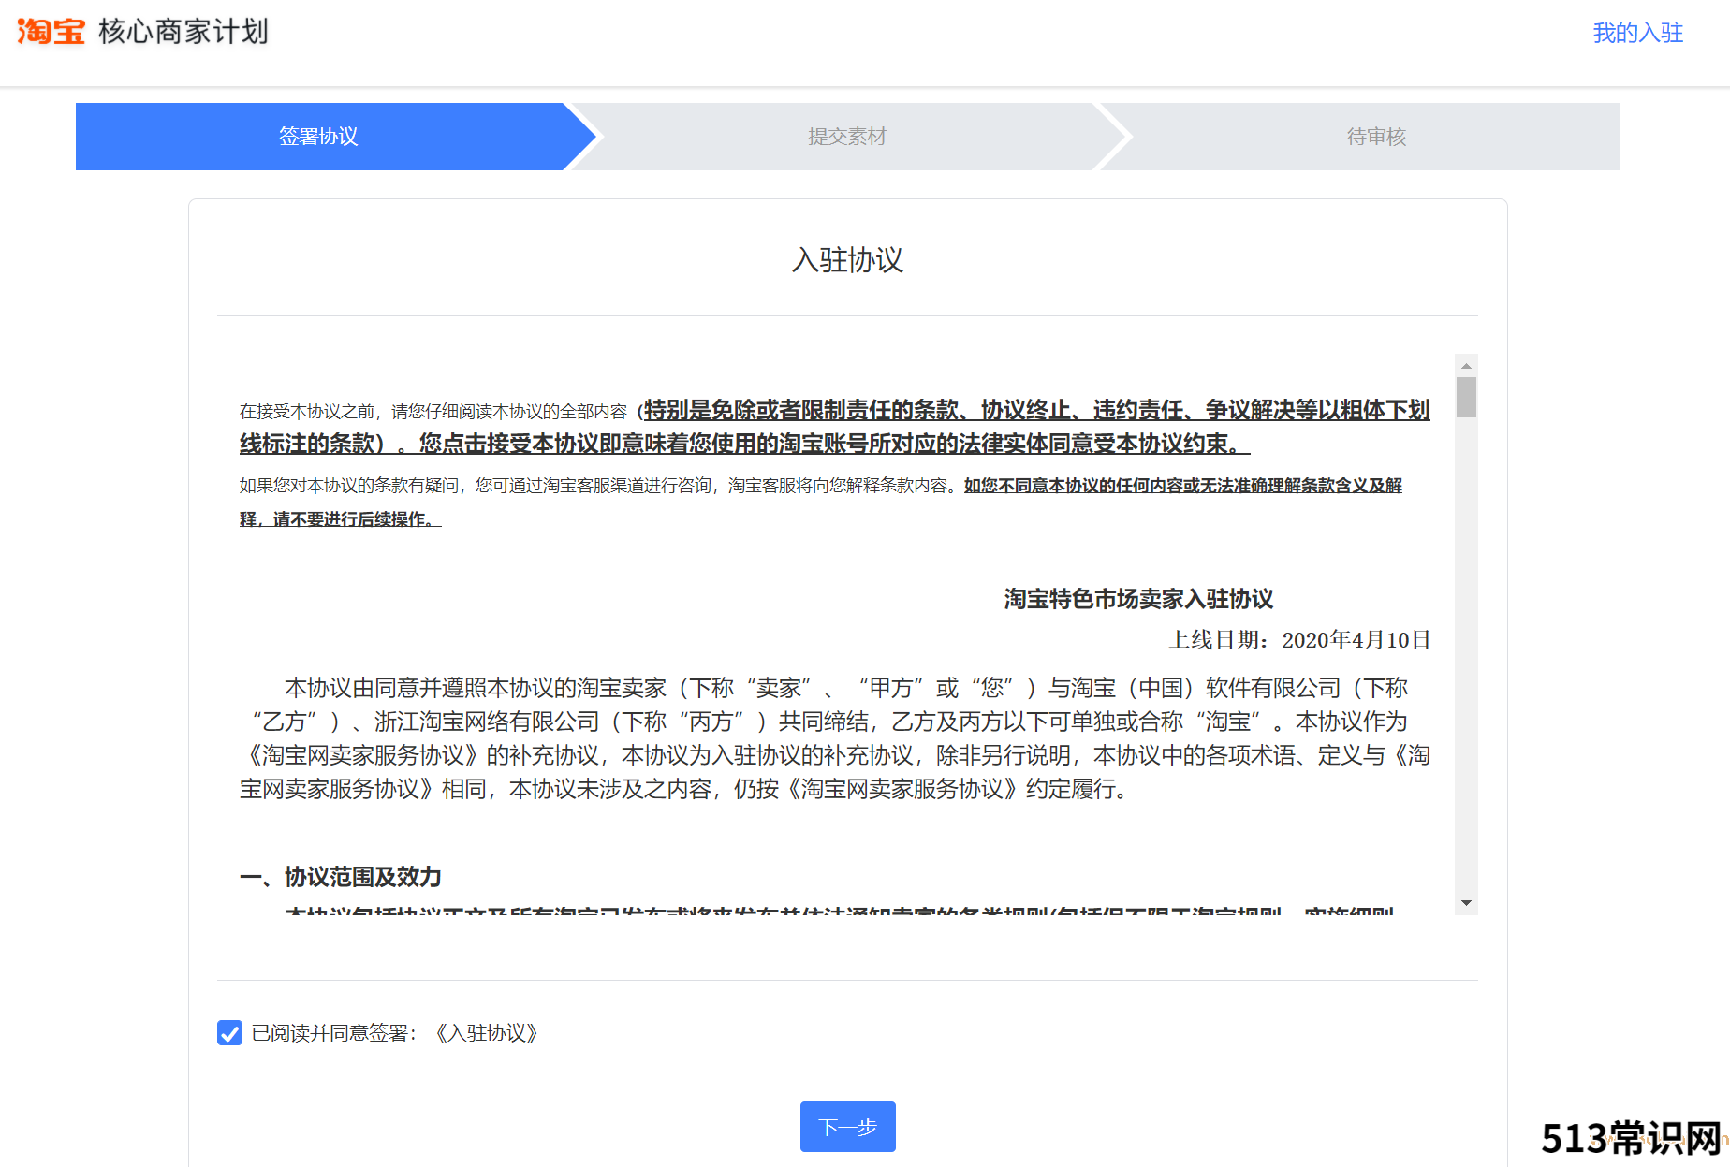Click the 核心商家计划 header title

tap(183, 32)
